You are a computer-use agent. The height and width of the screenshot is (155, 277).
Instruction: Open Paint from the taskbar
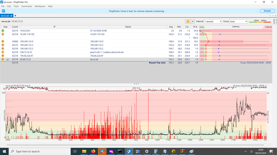(x=192, y=151)
